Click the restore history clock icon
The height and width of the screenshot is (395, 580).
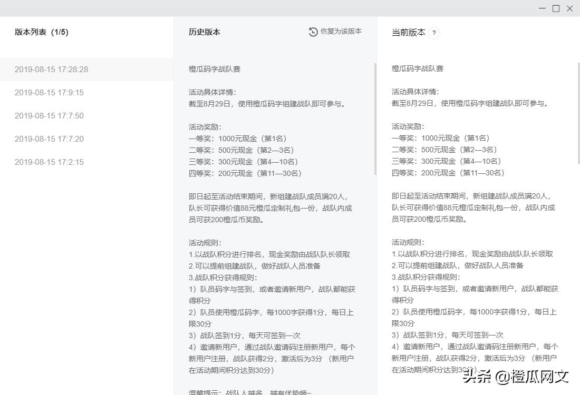313,32
